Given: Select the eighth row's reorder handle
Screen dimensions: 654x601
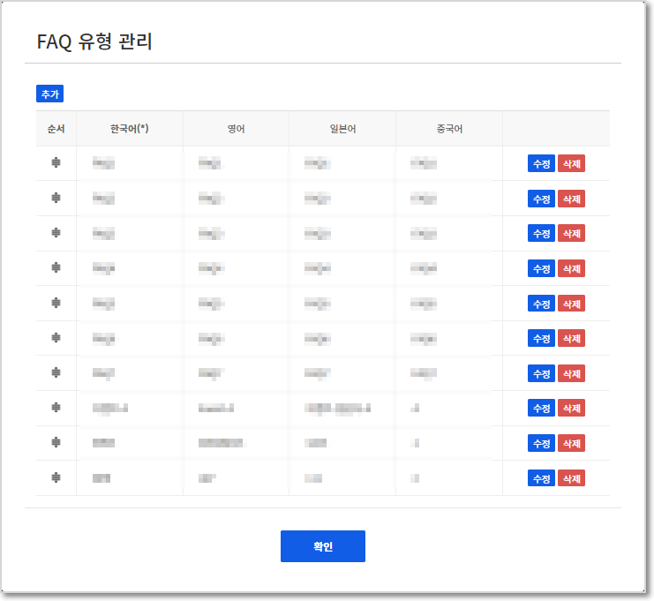Looking at the screenshot, I should pos(56,408).
